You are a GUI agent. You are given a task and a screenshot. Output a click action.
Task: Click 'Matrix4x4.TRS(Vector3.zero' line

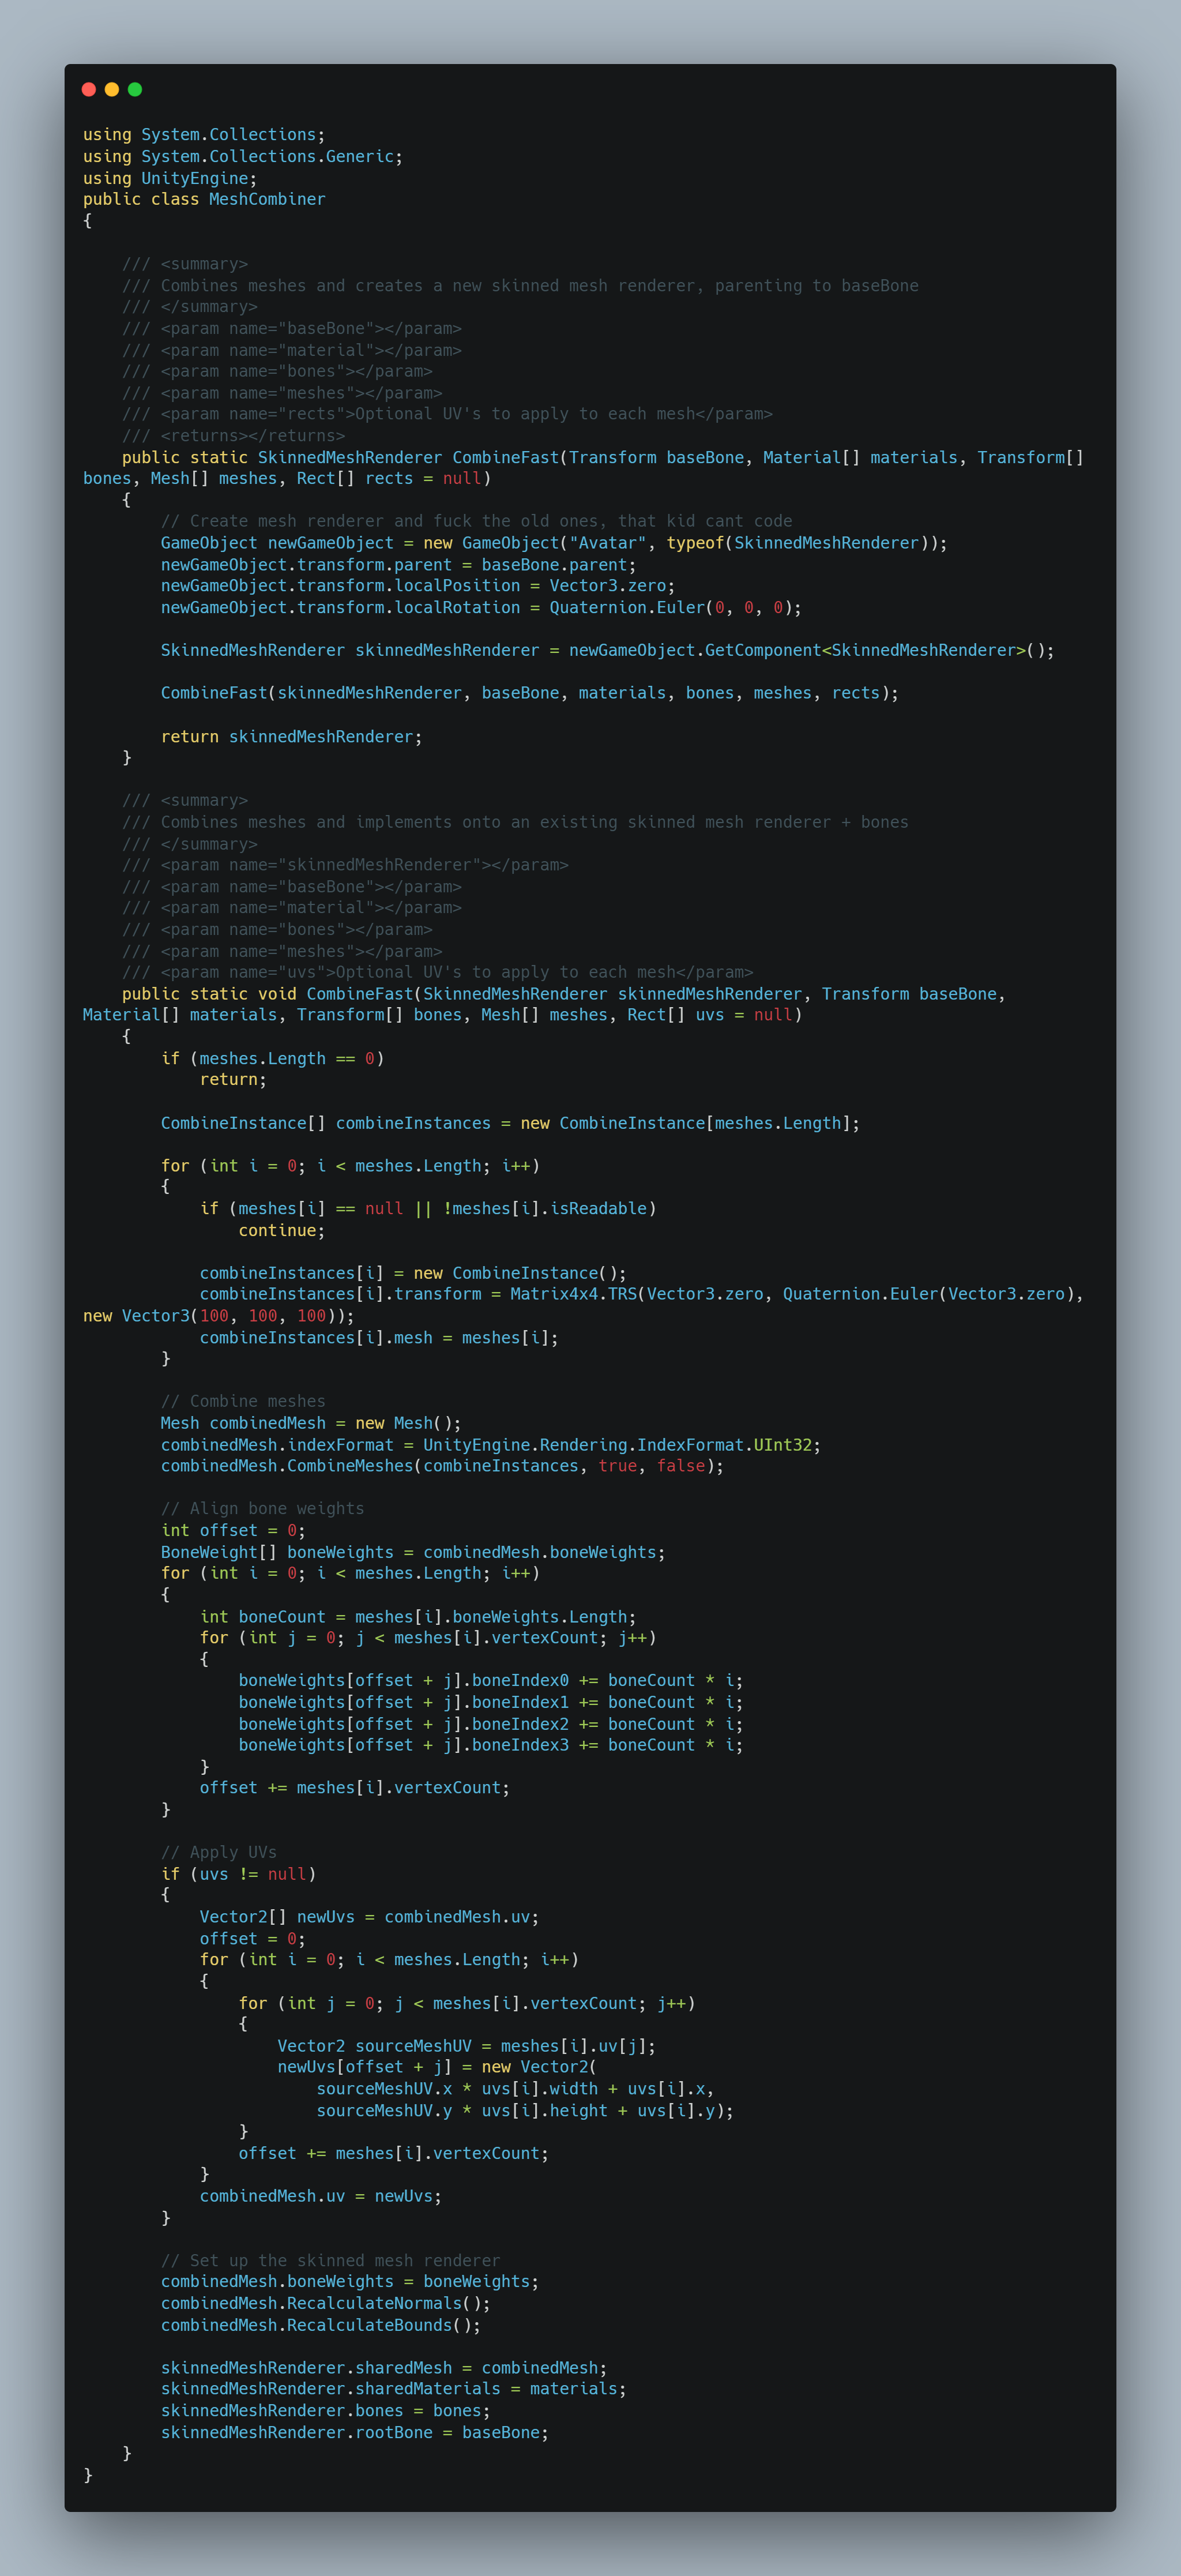[642, 1294]
